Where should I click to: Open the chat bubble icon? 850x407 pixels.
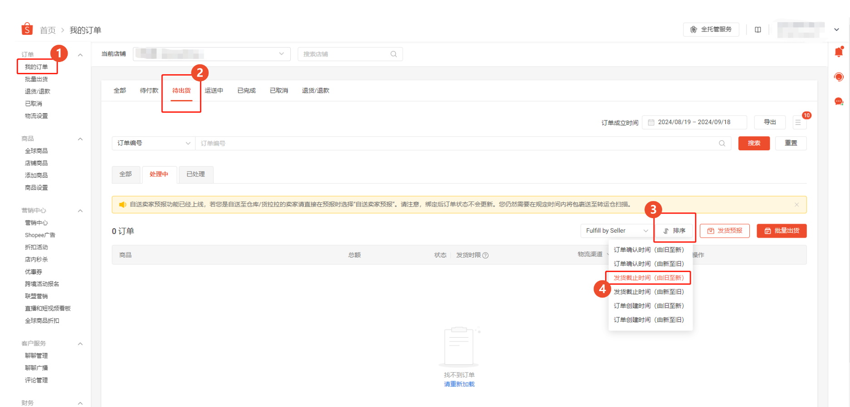839,101
